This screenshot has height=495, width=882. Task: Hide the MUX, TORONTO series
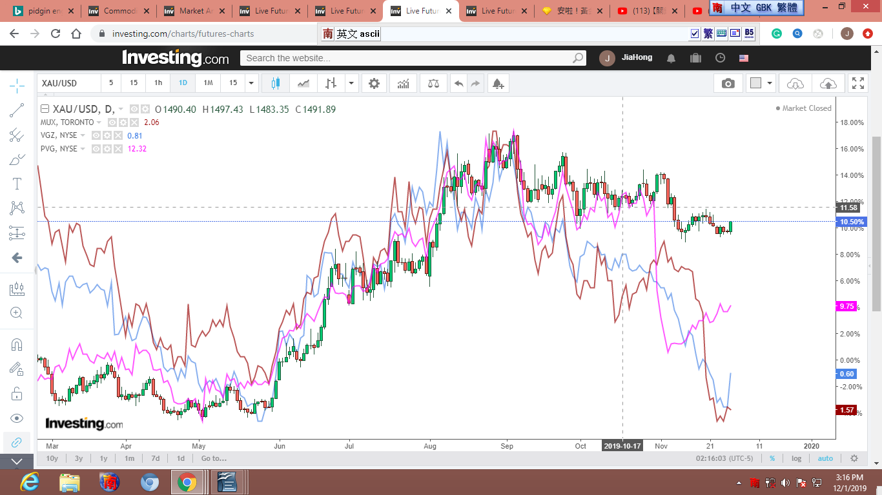(x=112, y=122)
